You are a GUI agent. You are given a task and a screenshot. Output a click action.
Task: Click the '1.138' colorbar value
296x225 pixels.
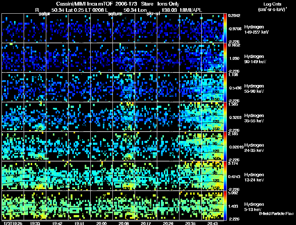pyautogui.click(x=233, y=75)
